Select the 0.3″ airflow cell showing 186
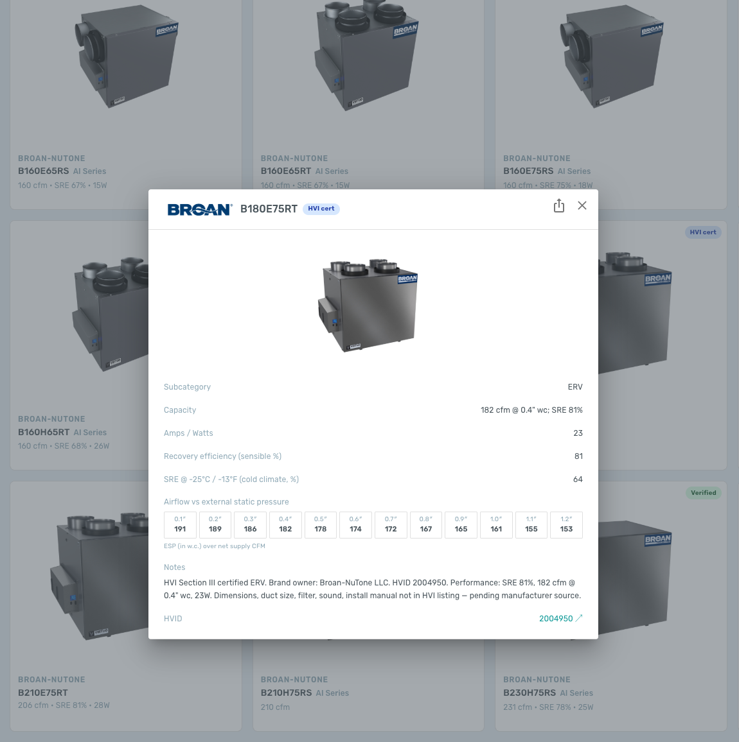 (250, 525)
